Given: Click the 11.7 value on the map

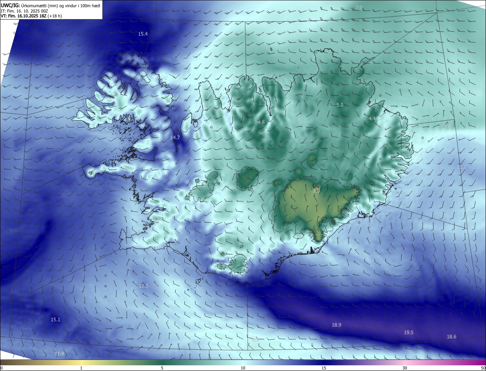Looking at the screenshot, I should (x=462, y=167).
